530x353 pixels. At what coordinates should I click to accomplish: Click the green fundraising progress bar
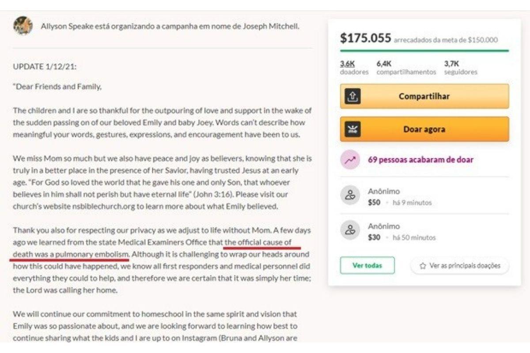pos(424,50)
